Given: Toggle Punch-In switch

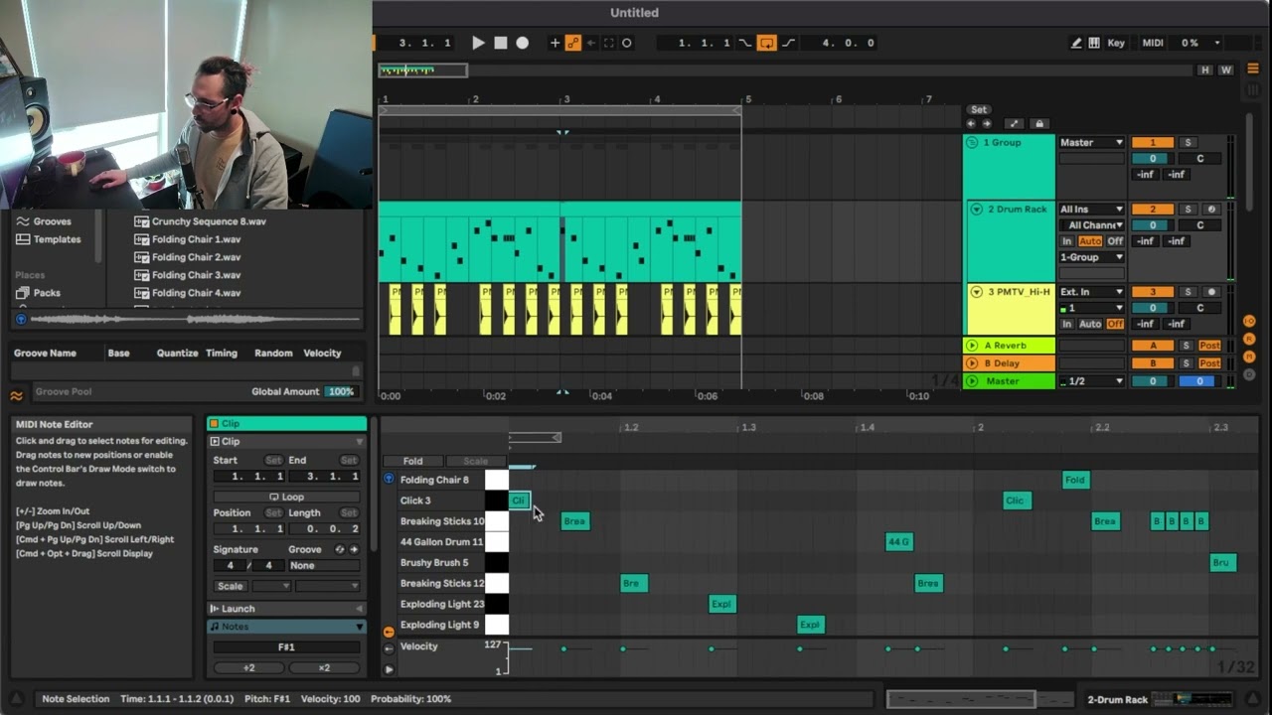Looking at the screenshot, I should point(744,43).
